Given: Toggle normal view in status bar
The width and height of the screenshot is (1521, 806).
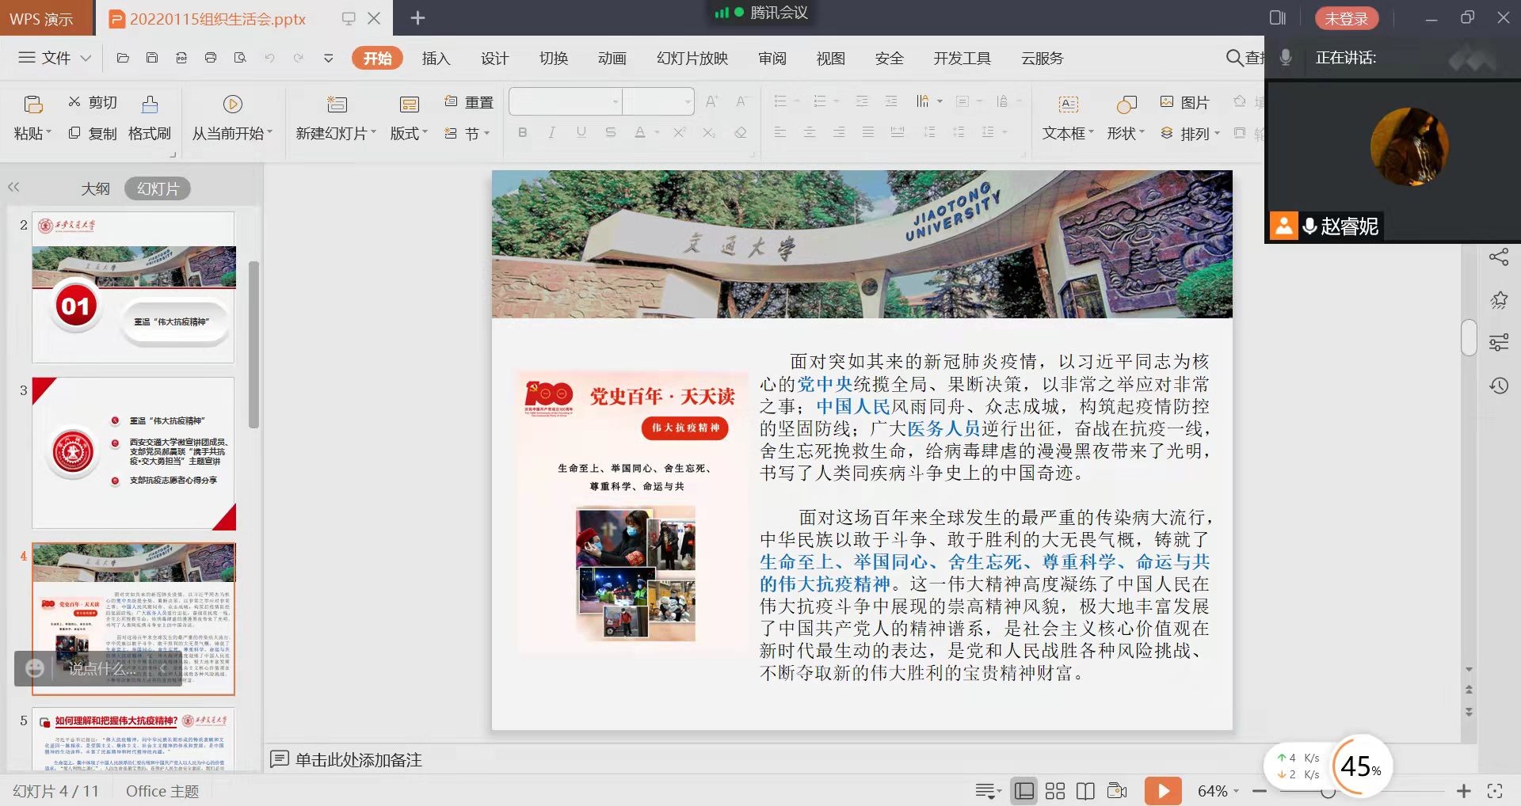Looking at the screenshot, I should [x=1024, y=791].
